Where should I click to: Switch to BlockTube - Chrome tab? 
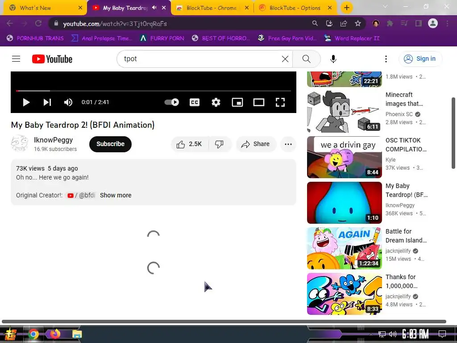211,8
